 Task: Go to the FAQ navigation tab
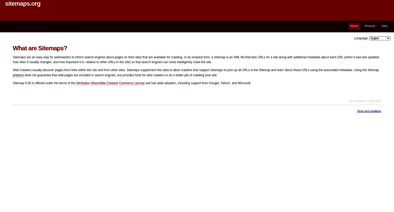[384, 26]
